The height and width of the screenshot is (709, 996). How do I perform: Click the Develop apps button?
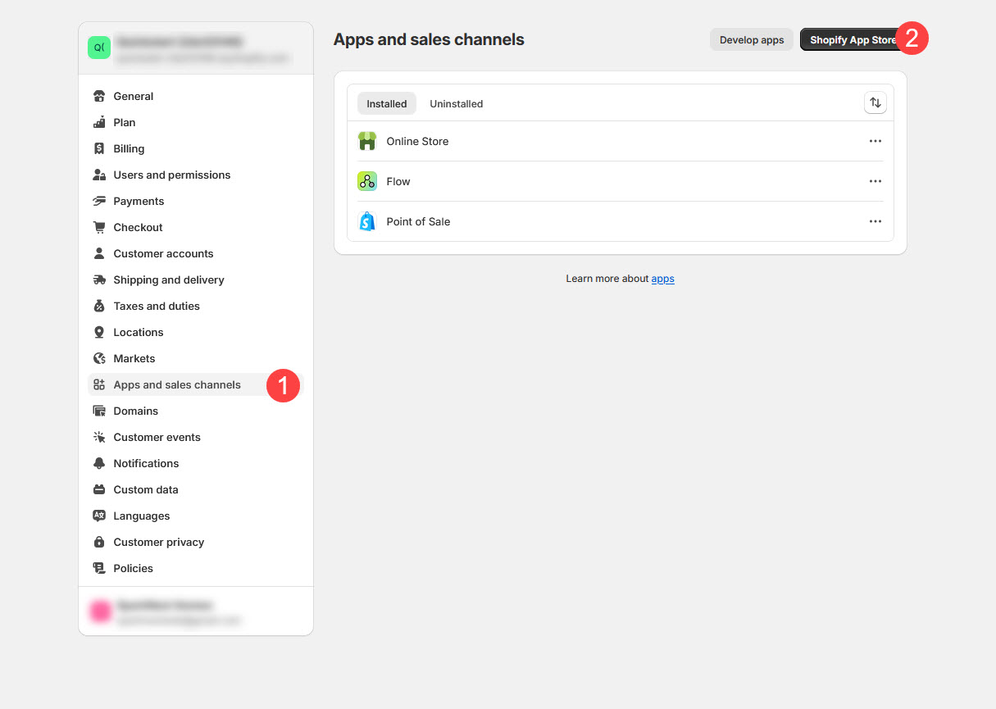pyautogui.click(x=751, y=40)
